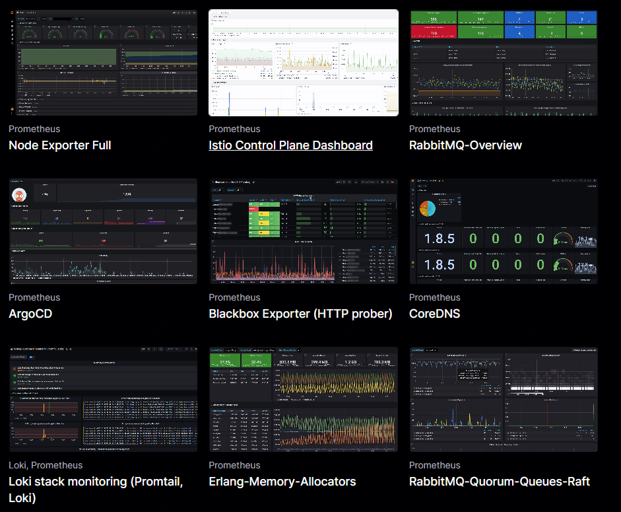Open the Istio Control Plane Dashboard thumbnail
Screen dimensions: 621x512
(304, 63)
